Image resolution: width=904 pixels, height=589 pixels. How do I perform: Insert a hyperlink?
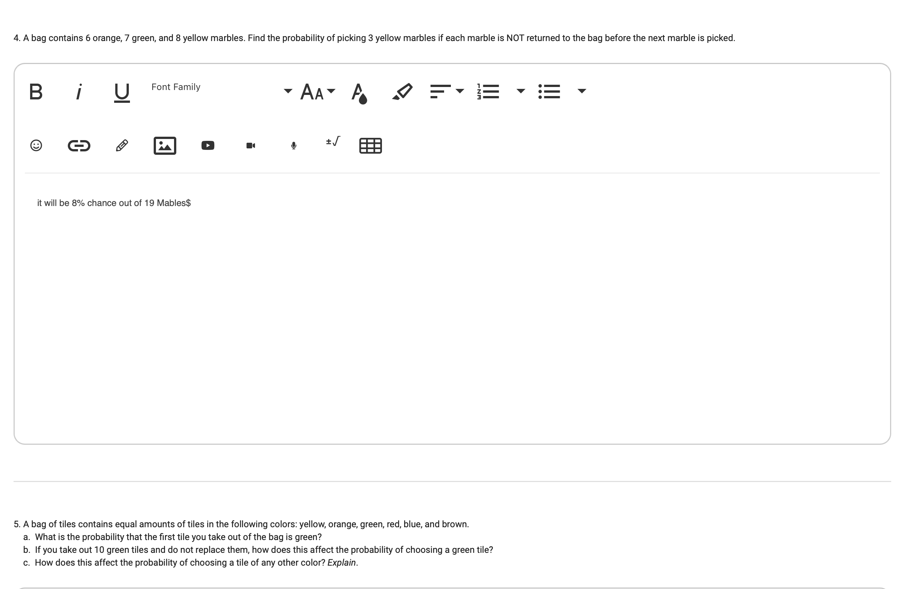pos(79,145)
